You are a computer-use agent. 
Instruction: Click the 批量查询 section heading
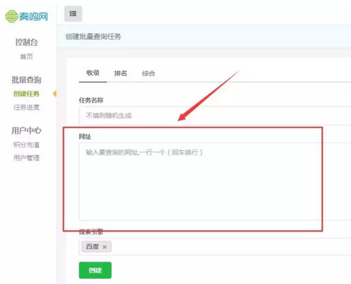26,79
